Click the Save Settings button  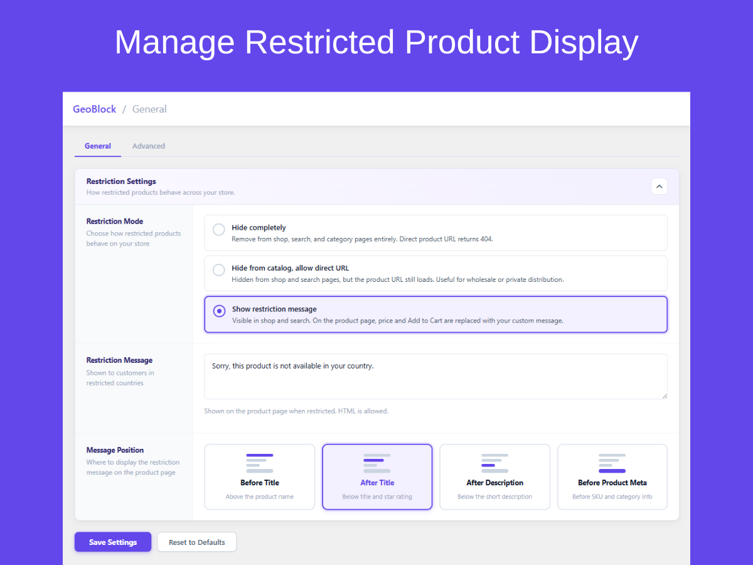[113, 542]
